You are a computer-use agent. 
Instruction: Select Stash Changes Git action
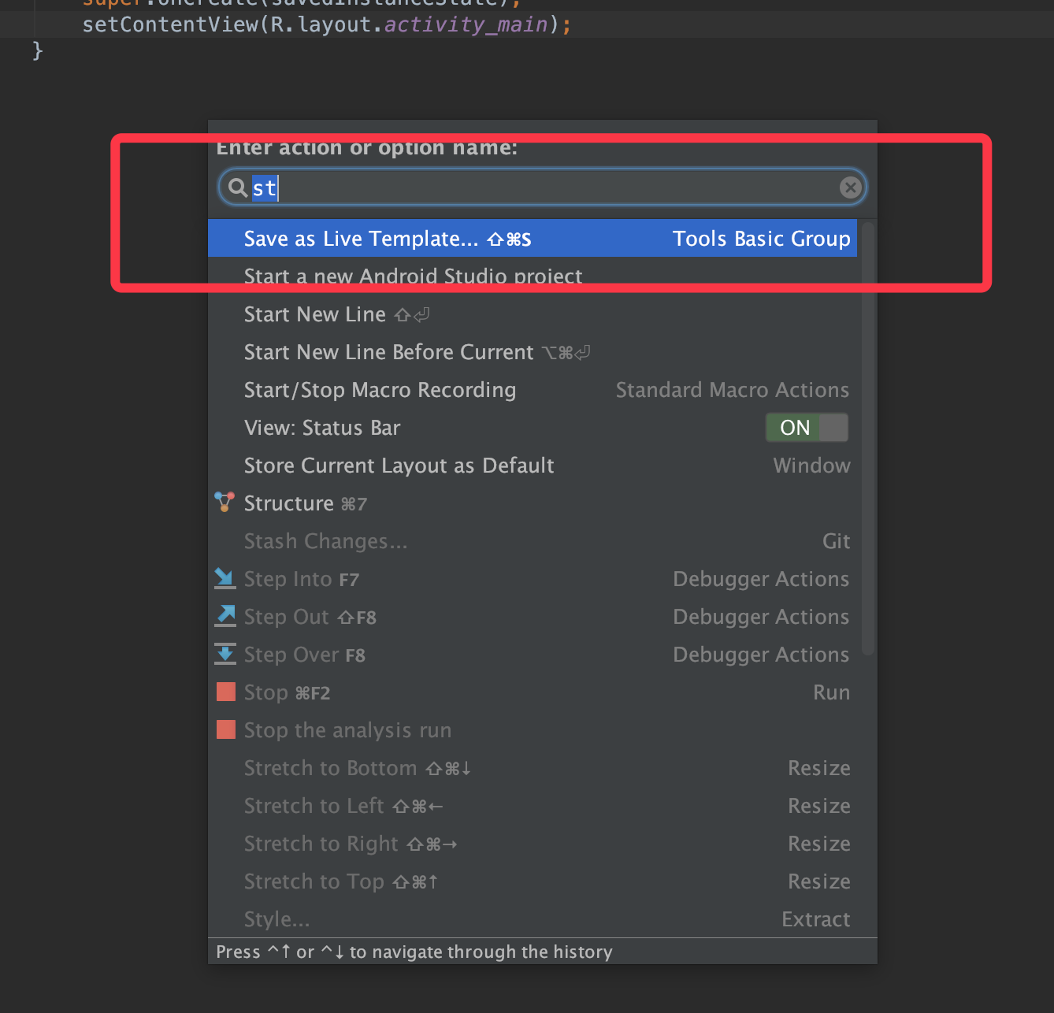(x=533, y=541)
